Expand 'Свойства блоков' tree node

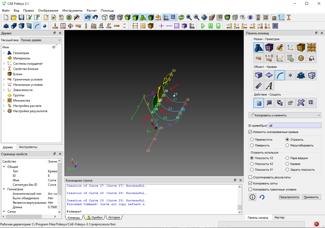(x=4, y=69)
